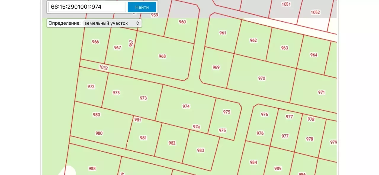Choose land plot 971
The image size is (379, 175).
coord(322,92)
